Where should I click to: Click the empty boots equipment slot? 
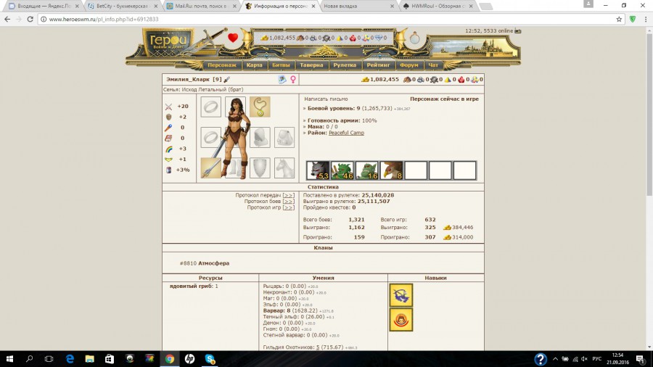coord(235,168)
